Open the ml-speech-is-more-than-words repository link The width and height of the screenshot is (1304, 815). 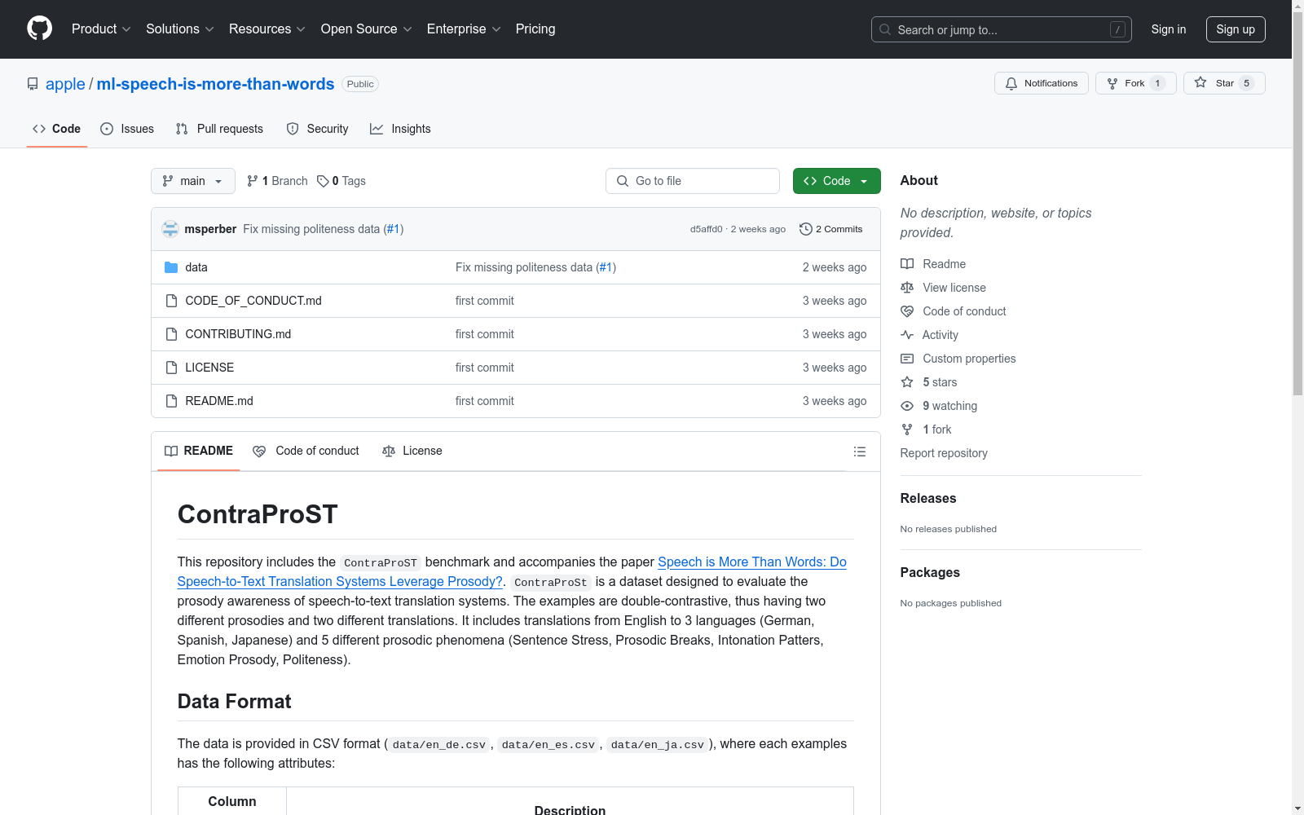(x=215, y=84)
